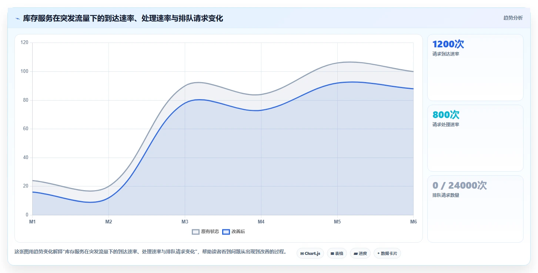The image size is (538, 273).
Task: Click the description text below the chart
Action: (x=150, y=252)
